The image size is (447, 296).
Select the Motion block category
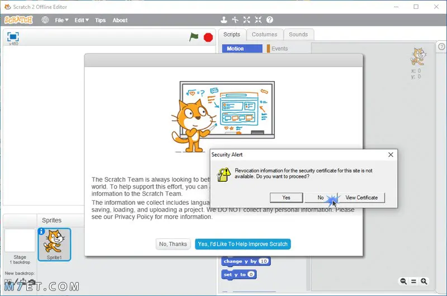pyautogui.click(x=242, y=49)
